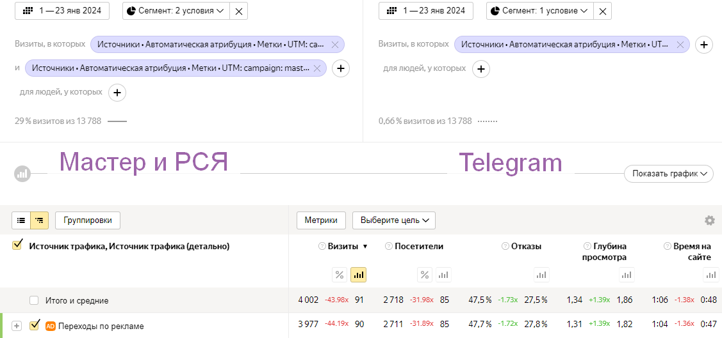
Task: Click Посетители column header
Action: point(419,247)
